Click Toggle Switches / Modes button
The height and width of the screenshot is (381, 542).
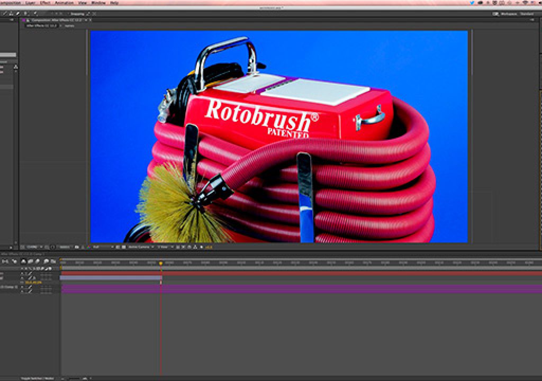(x=38, y=378)
